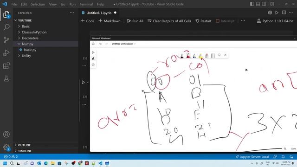Click the notebook settings gear icon

(270, 13)
